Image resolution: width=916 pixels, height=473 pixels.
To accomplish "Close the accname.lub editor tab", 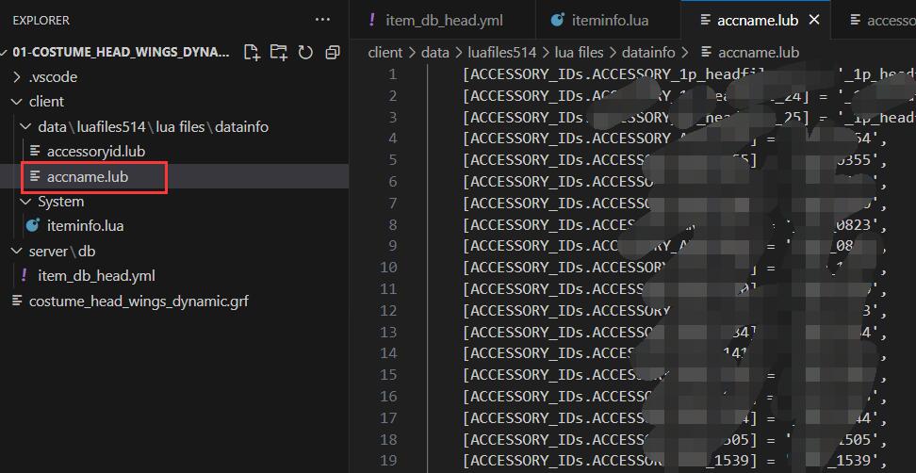I will coord(814,20).
